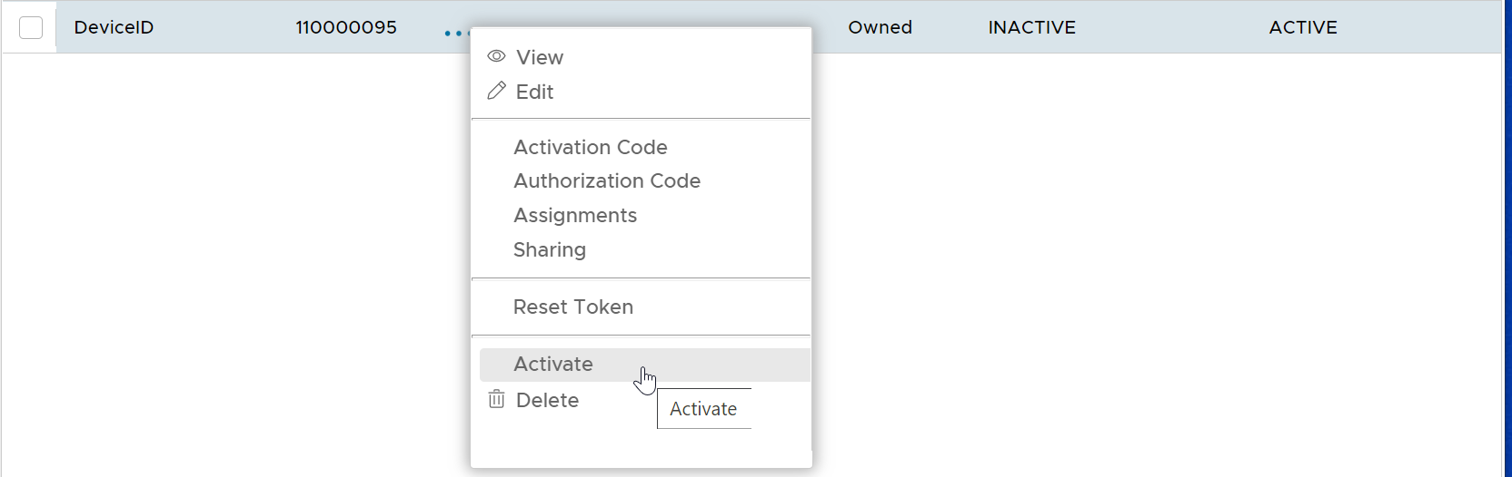This screenshot has height=477, width=1512.
Task: Click the View text label in menu
Action: pos(540,57)
